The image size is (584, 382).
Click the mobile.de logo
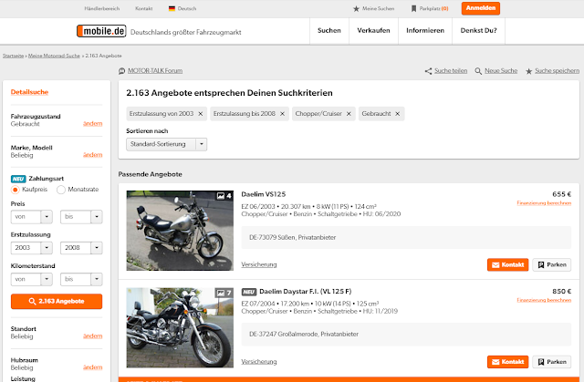point(101,31)
